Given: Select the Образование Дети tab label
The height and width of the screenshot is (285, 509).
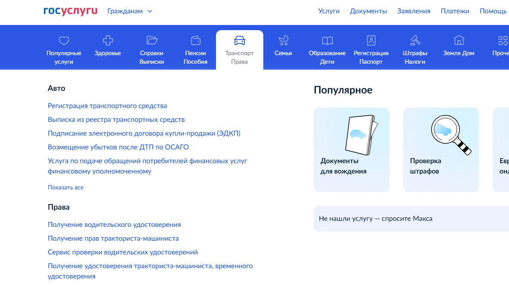Looking at the screenshot, I should pyautogui.click(x=327, y=57).
